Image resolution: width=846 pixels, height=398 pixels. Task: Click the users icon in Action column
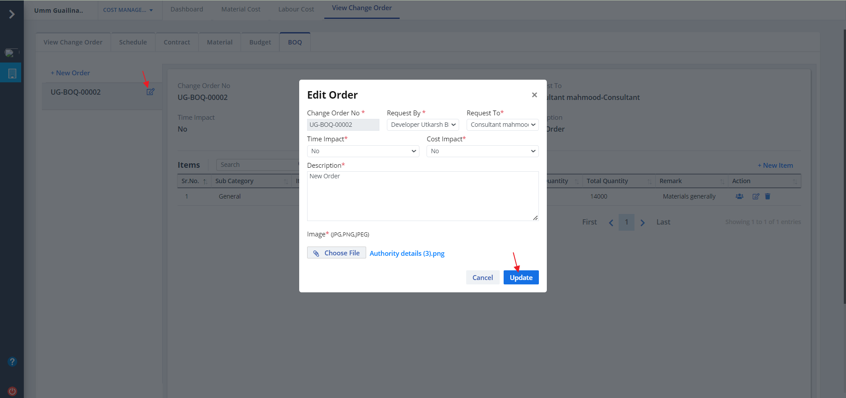pyautogui.click(x=739, y=196)
